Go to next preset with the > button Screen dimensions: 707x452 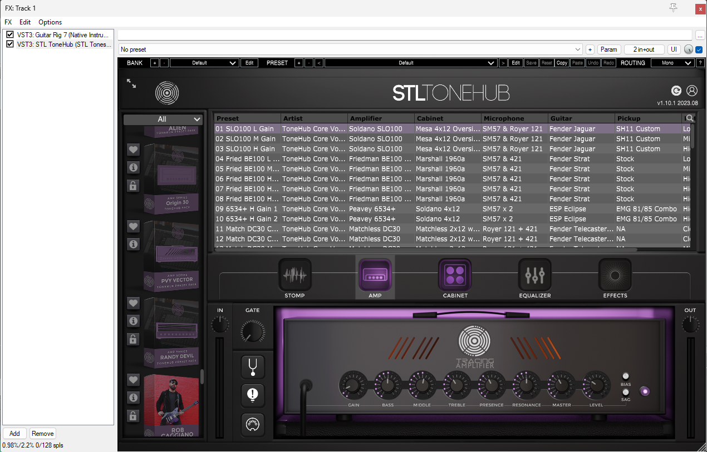[x=503, y=63]
